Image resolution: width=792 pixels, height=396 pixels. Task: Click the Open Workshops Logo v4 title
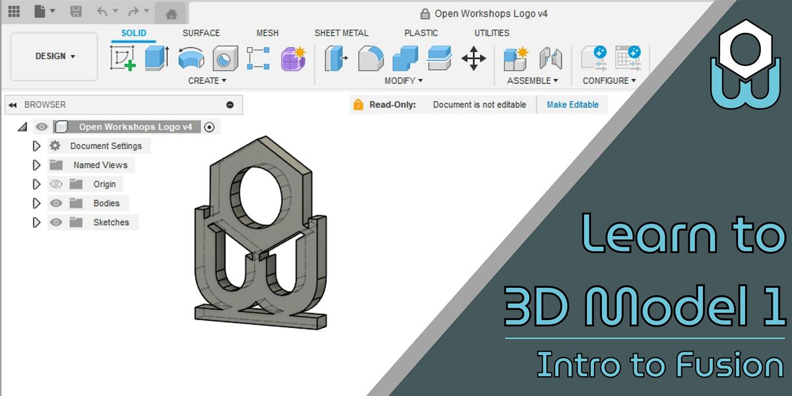491,13
